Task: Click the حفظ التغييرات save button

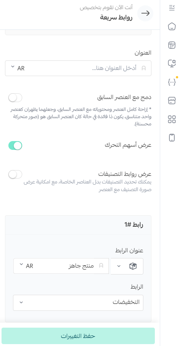Action: 78,336
